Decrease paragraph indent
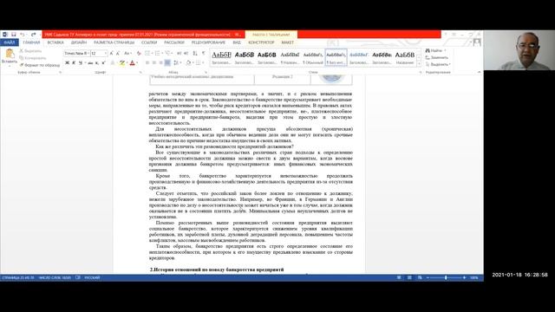Image resolution: width=555 pixels, height=312 pixels. click(x=179, y=53)
